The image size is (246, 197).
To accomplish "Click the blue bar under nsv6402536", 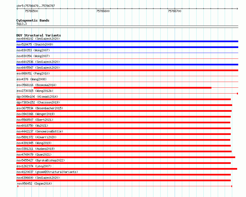I will [127, 65].
